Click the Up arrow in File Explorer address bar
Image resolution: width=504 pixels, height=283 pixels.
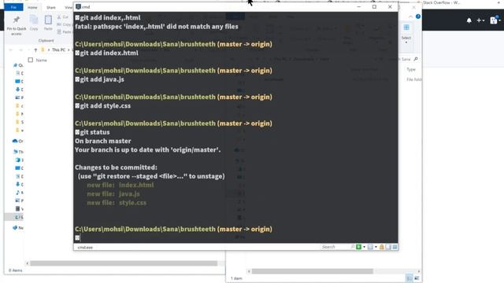coord(35,50)
